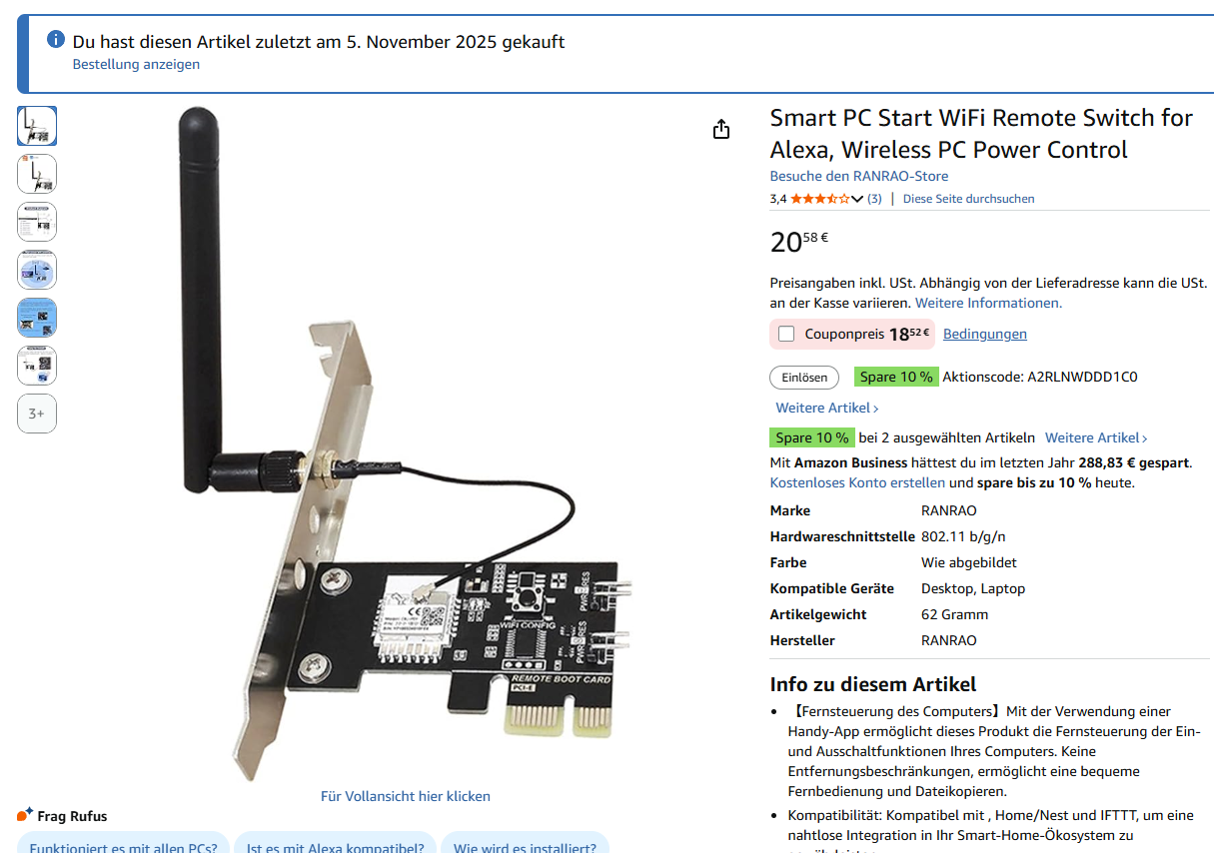Visit the RANRAO-Store link
Screen dimensions: 1214x853
coord(858,176)
